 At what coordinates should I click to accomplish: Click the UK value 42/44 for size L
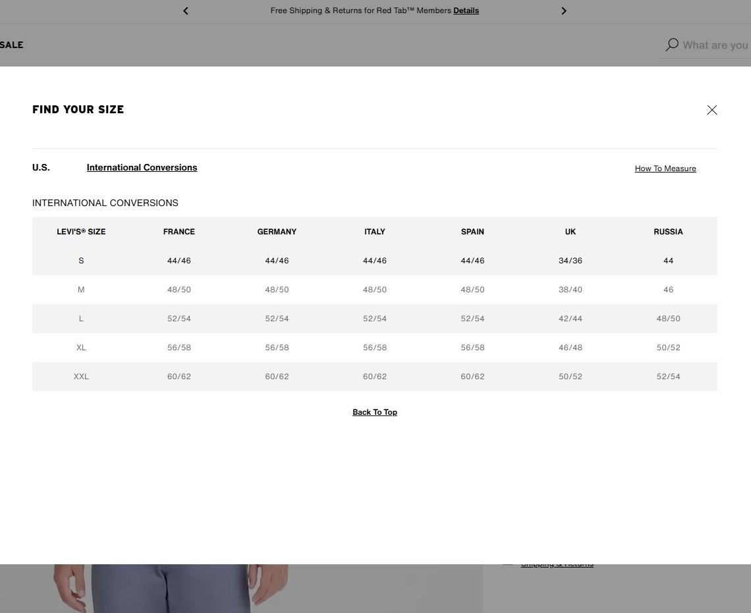(570, 319)
